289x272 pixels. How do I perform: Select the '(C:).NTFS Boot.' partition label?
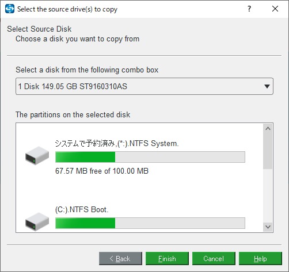[x=82, y=209]
